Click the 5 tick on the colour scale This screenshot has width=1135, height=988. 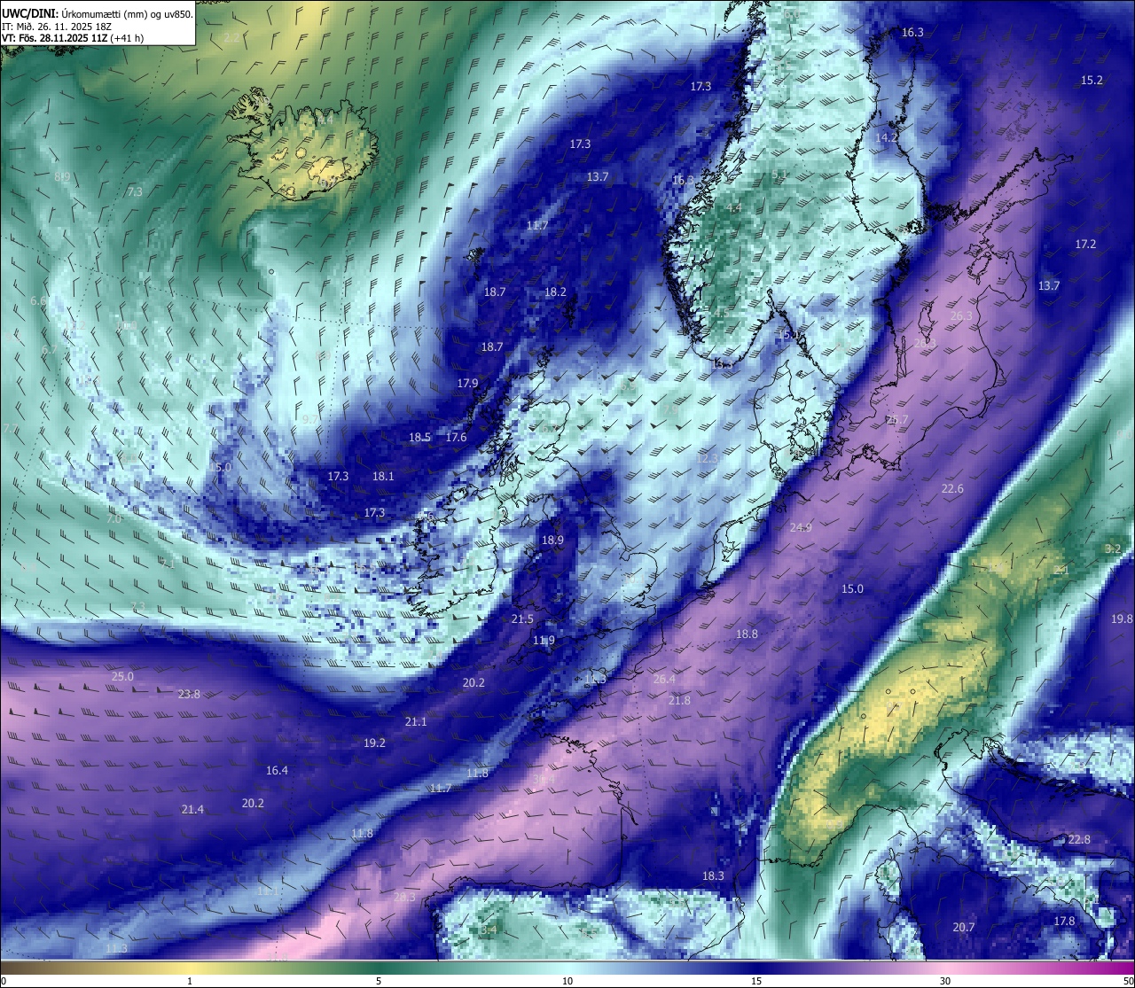[379, 981]
